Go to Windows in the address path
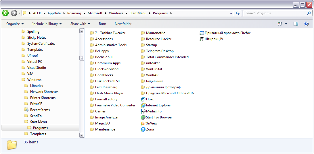314x154 pixels. pos(116,13)
